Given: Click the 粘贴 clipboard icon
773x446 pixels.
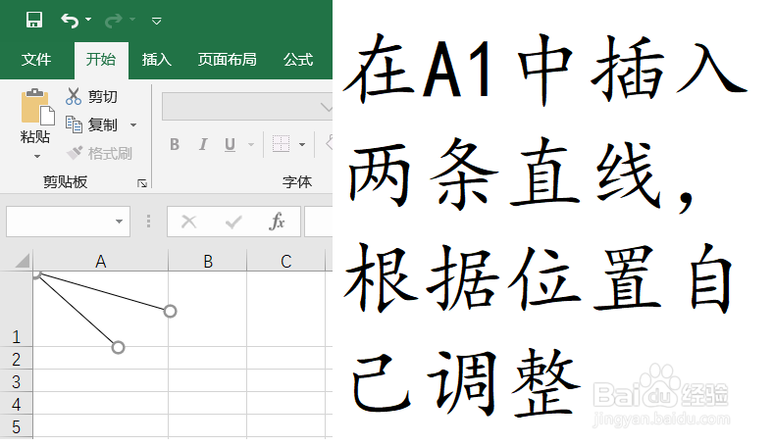Looking at the screenshot, I should (x=36, y=107).
